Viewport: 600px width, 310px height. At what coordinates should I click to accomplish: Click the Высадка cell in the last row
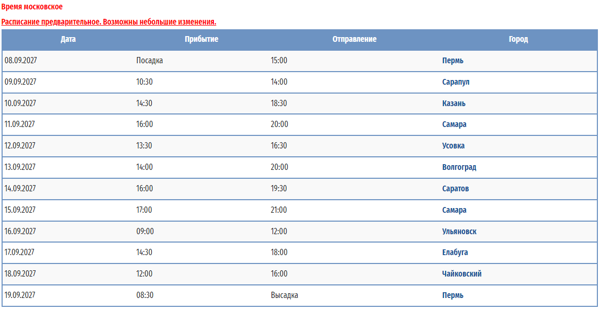pos(285,295)
